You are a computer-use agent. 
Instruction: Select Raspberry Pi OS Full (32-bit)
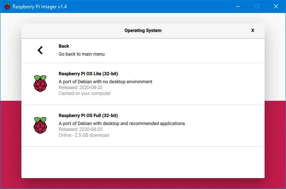point(143,126)
